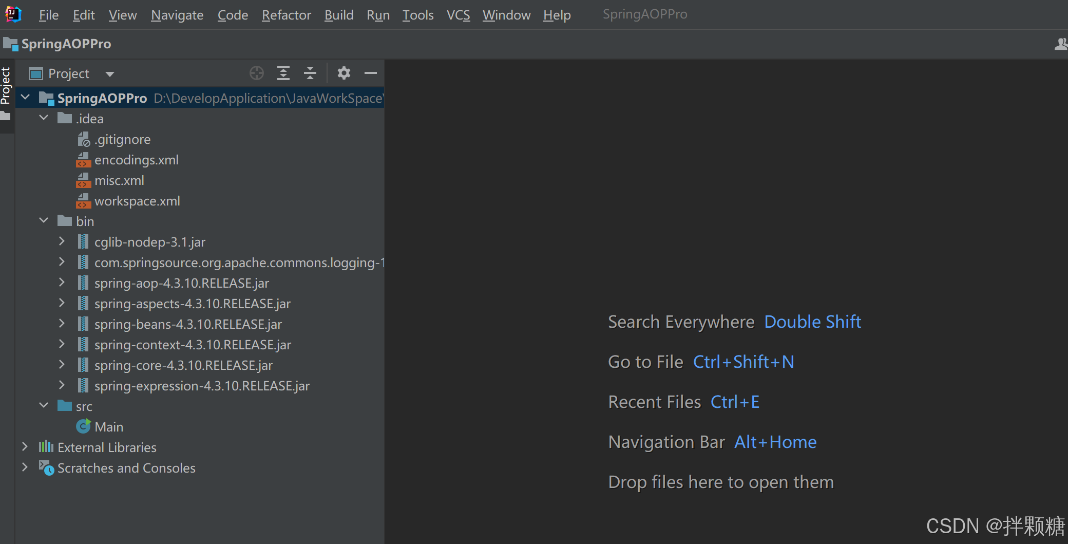Screen dimensions: 1068x544
Task: Open the View menu
Action: tap(123, 15)
